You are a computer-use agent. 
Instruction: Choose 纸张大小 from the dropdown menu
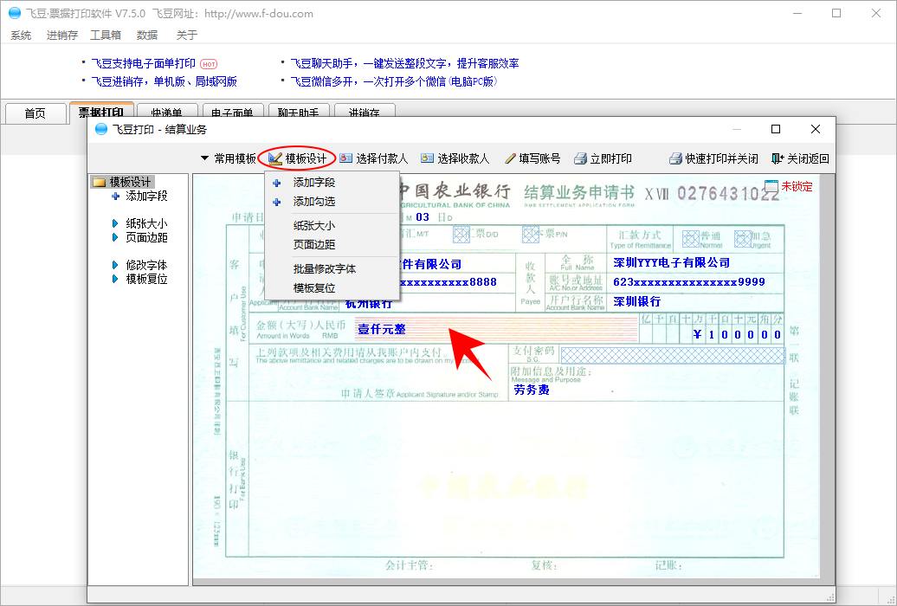[332, 225]
